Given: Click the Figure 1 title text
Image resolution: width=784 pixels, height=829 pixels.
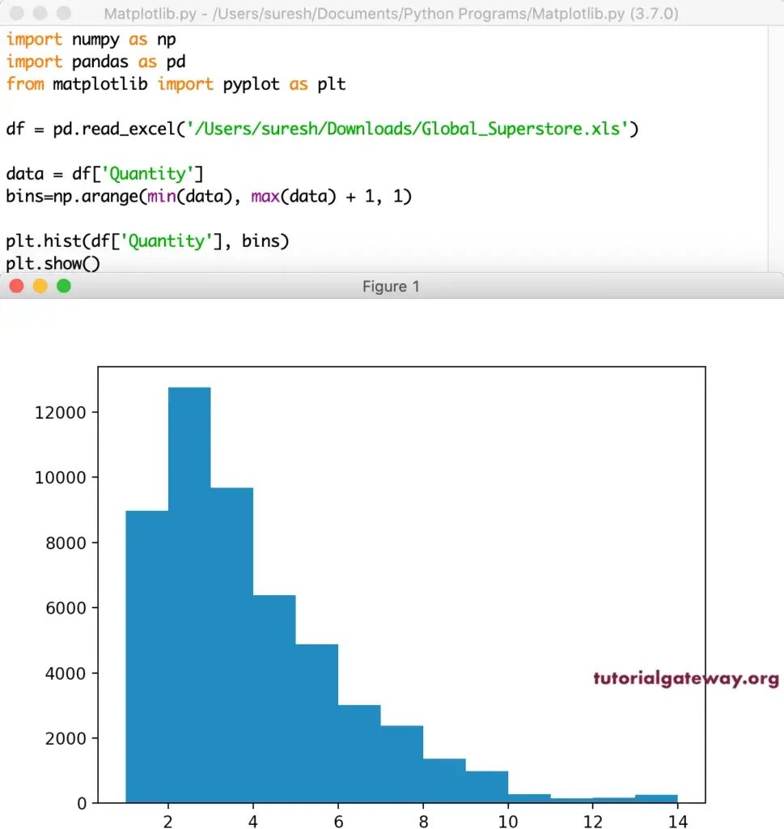Looking at the screenshot, I should click(x=391, y=287).
